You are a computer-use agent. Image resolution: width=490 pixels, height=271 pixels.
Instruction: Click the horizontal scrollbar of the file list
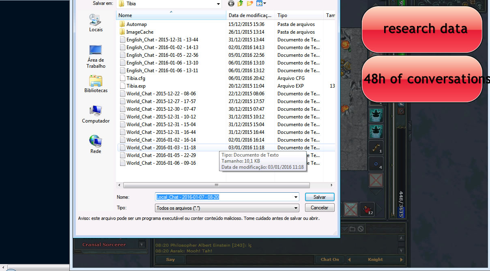[216, 185]
